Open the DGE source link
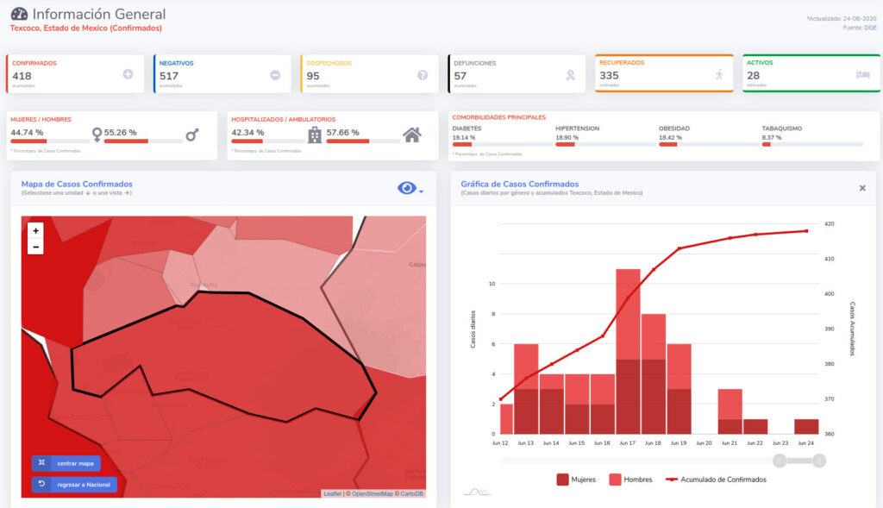Viewport: 883px width, 508px height. (x=871, y=28)
